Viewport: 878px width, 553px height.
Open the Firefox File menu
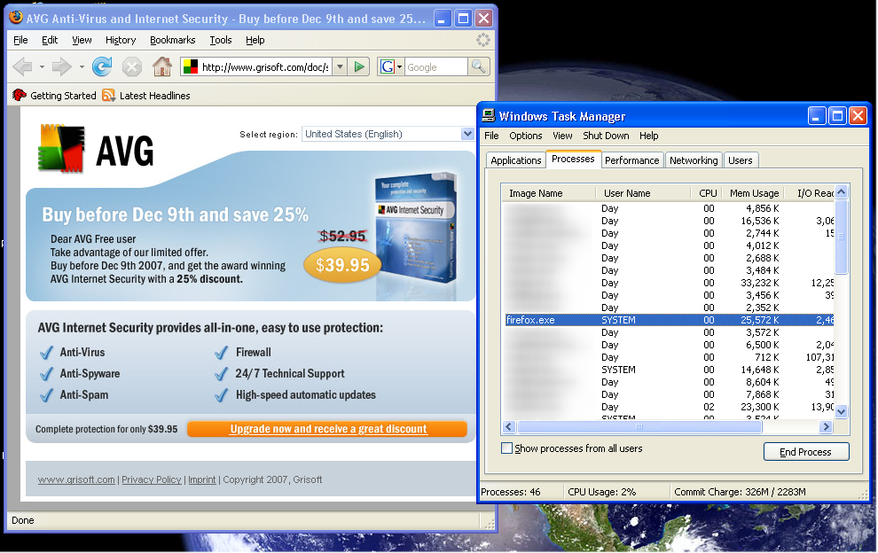pyautogui.click(x=20, y=40)
